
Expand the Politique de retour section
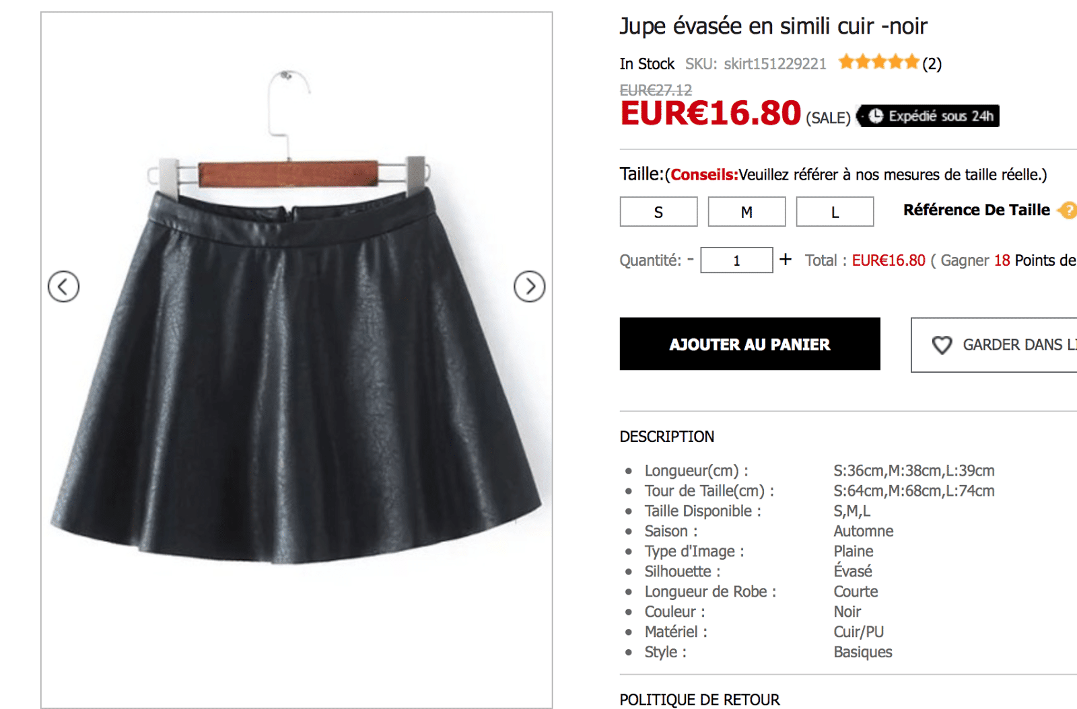click(699, 700)
